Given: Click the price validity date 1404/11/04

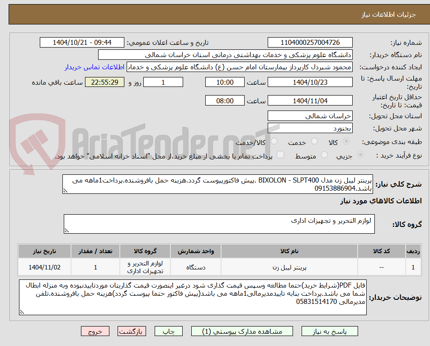Looking at the screenshot, I should 310,101.
